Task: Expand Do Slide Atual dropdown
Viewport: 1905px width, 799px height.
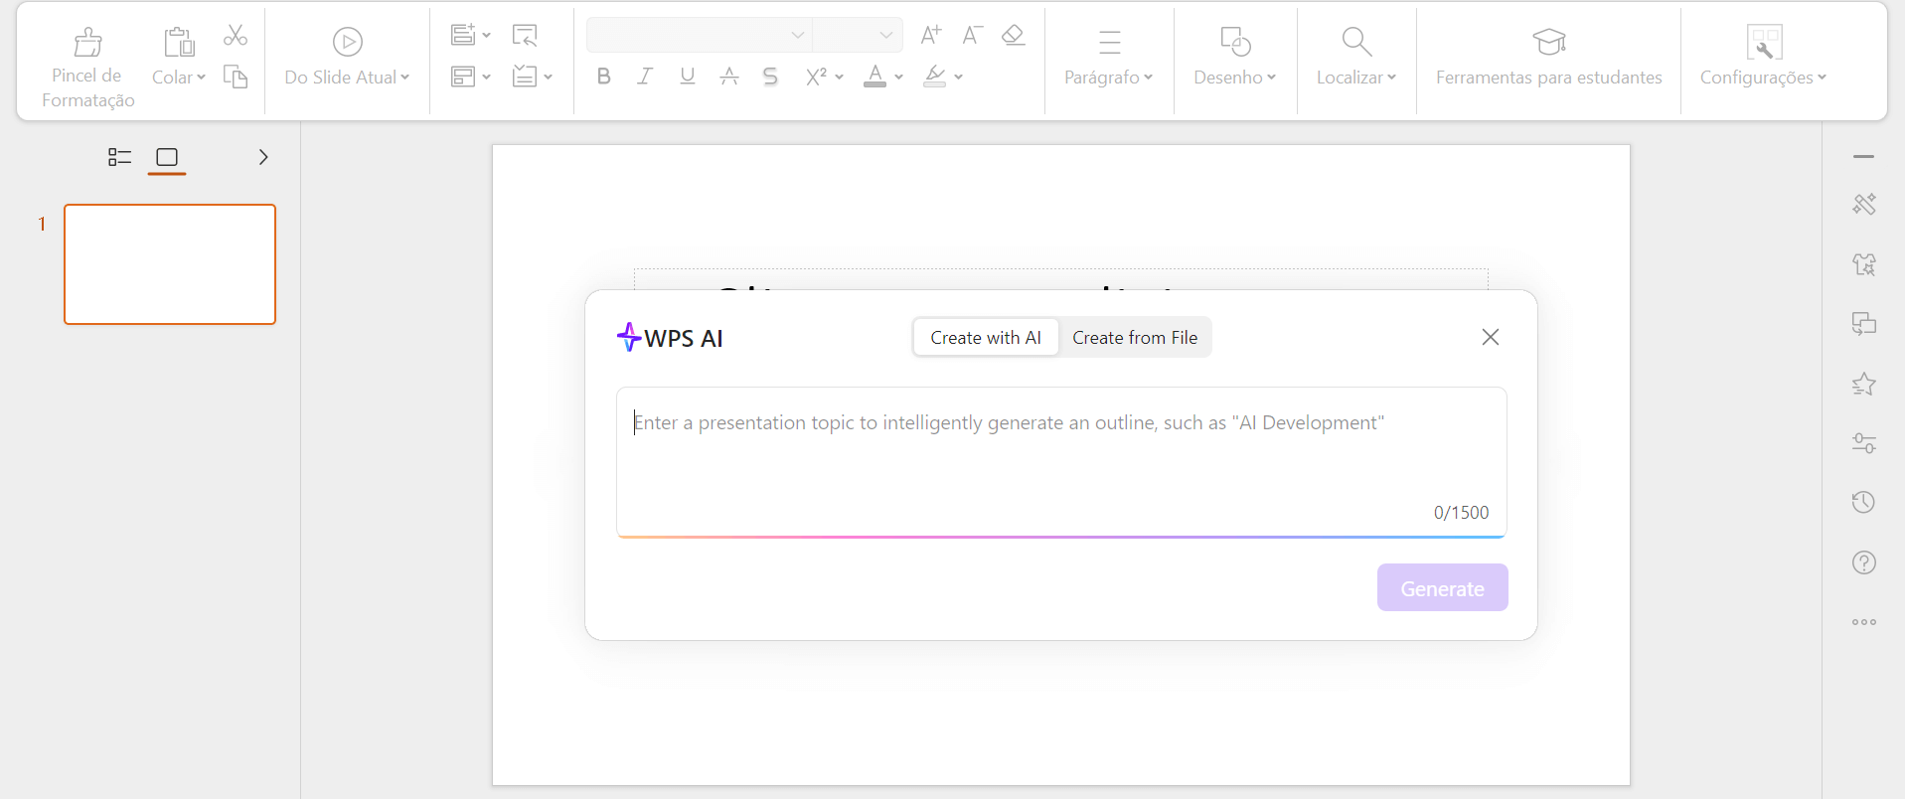Action: point(404,78)
